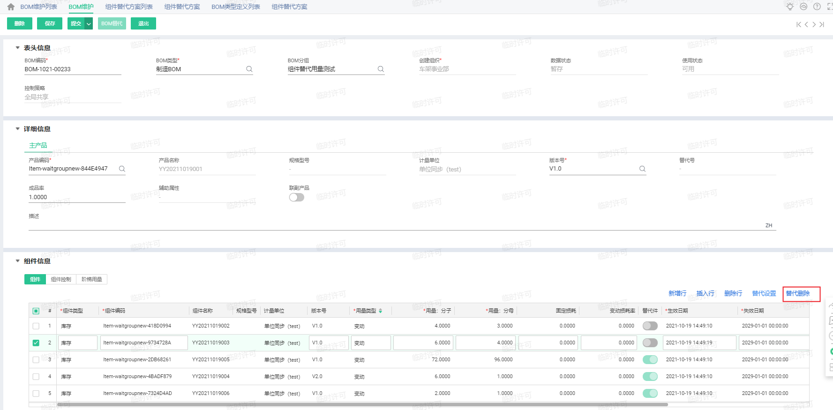The height and width of the screenshot is (410, 833).
Task: Click the cloud icon in top bar
Action: (x=803, y=7)
